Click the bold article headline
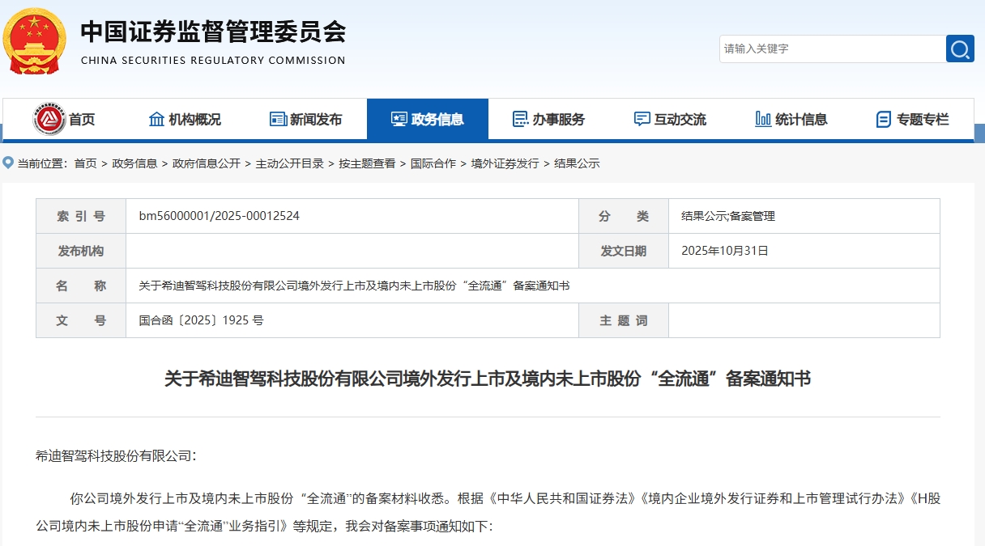 pos(488,379)
